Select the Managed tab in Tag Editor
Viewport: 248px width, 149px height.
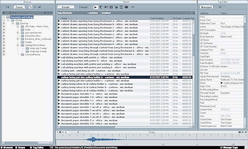(206, 7)
